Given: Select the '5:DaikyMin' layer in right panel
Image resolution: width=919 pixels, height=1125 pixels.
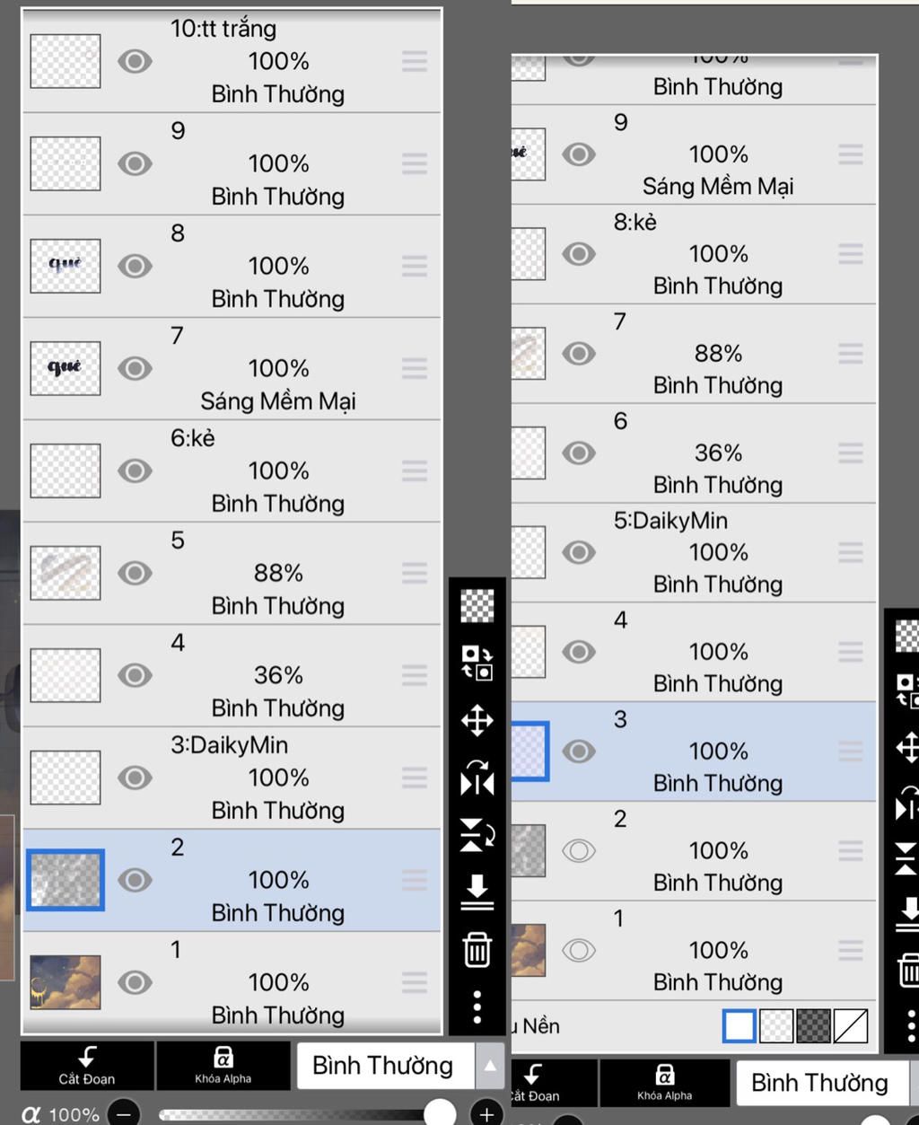Looking at the screenshot, I should pos(694,552).
